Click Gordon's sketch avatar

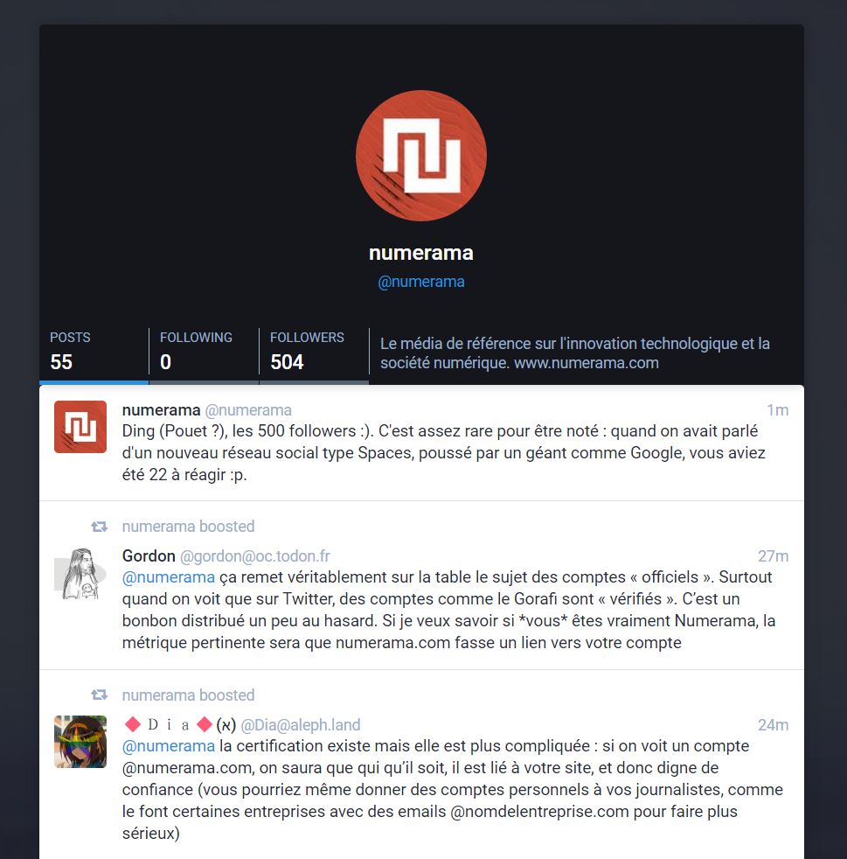click(80, 574)
